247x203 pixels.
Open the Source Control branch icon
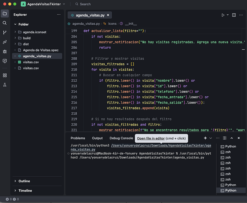[x=5, y=32]
